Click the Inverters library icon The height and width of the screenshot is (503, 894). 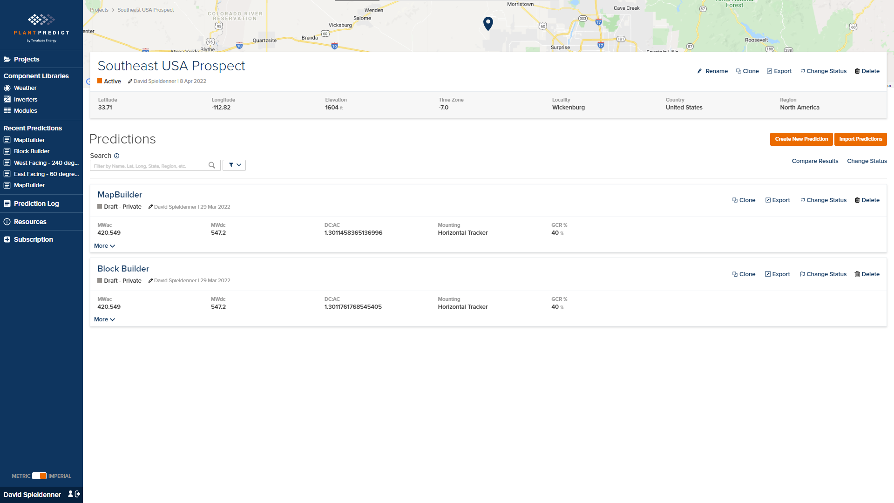7,99
